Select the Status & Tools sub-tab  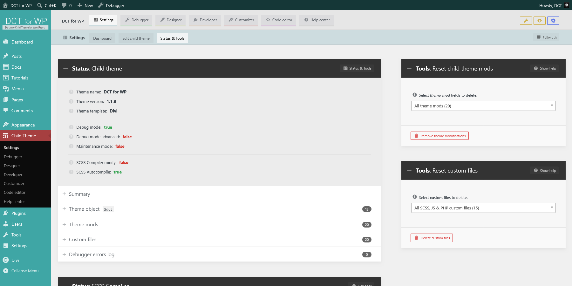coord(172,38)
